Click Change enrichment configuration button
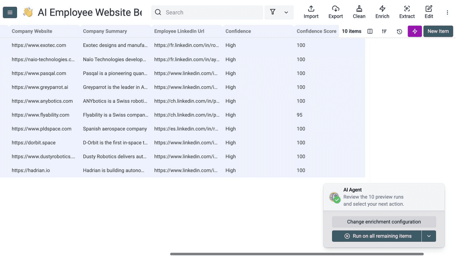456x256 pixels. [384, 222]
